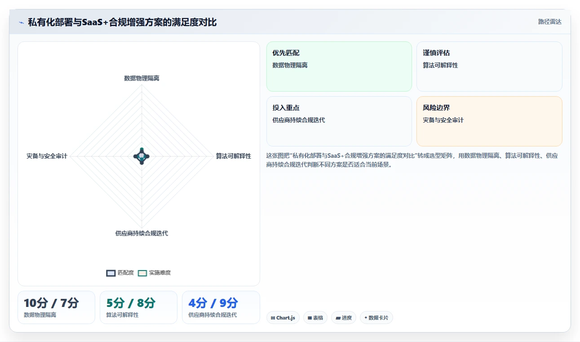The image size is (580, 342).
Task: Click the radar chart center data cluster
Action: click(142, 156)
